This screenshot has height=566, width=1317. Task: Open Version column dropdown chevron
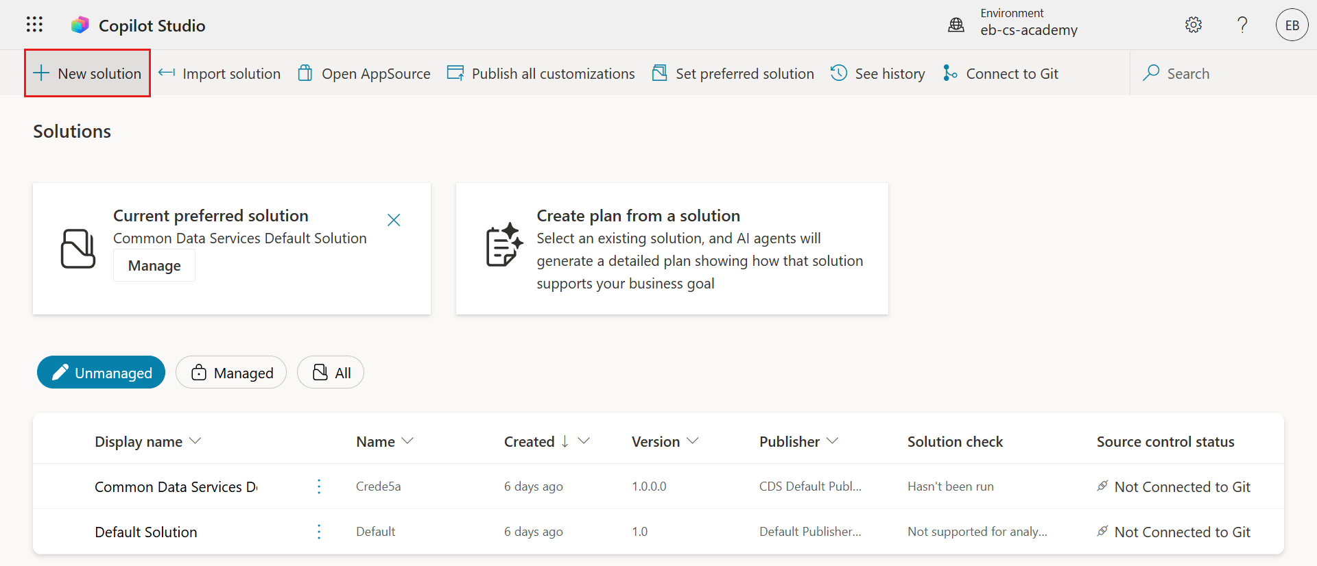click(692, 441)
